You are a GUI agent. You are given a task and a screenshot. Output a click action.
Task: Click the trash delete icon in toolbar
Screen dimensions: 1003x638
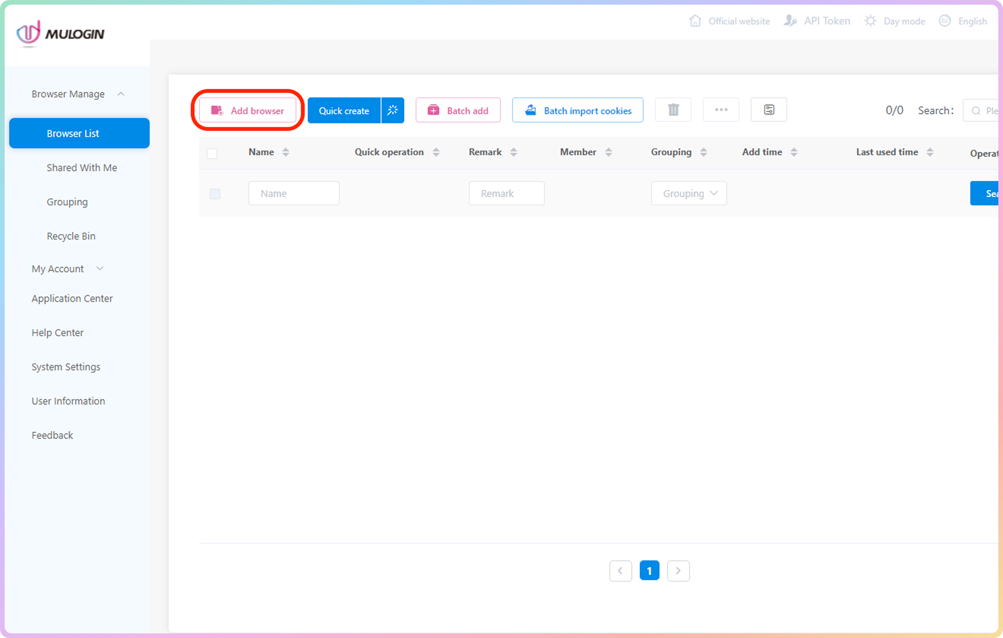(673, 110)
